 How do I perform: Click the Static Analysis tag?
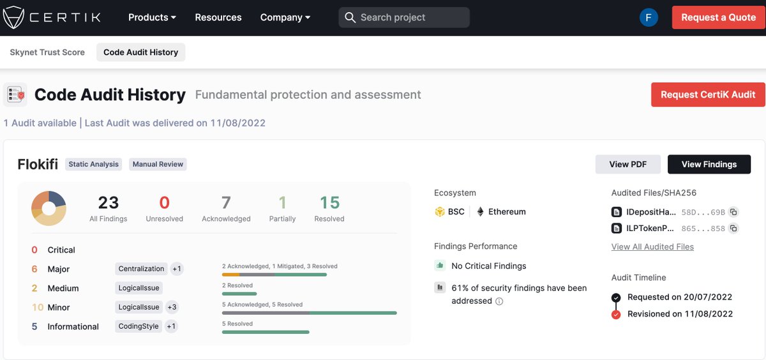94,164
